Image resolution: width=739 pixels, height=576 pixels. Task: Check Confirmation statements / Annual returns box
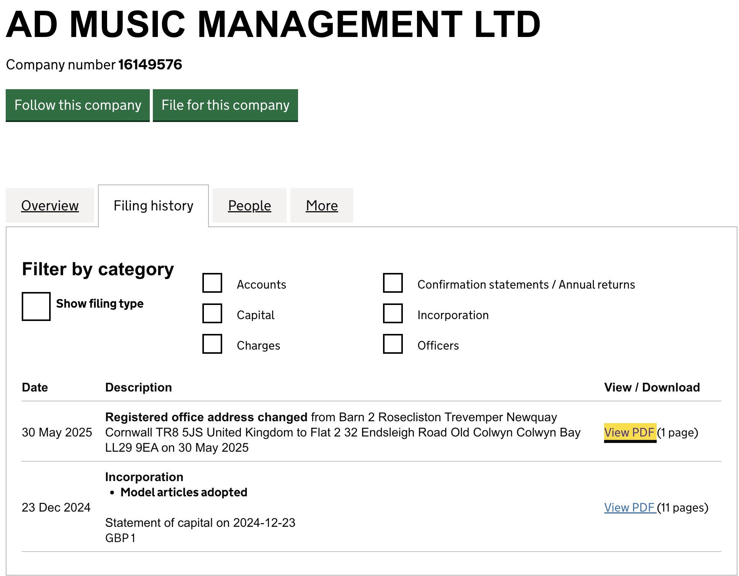click(x=393, y=283)
